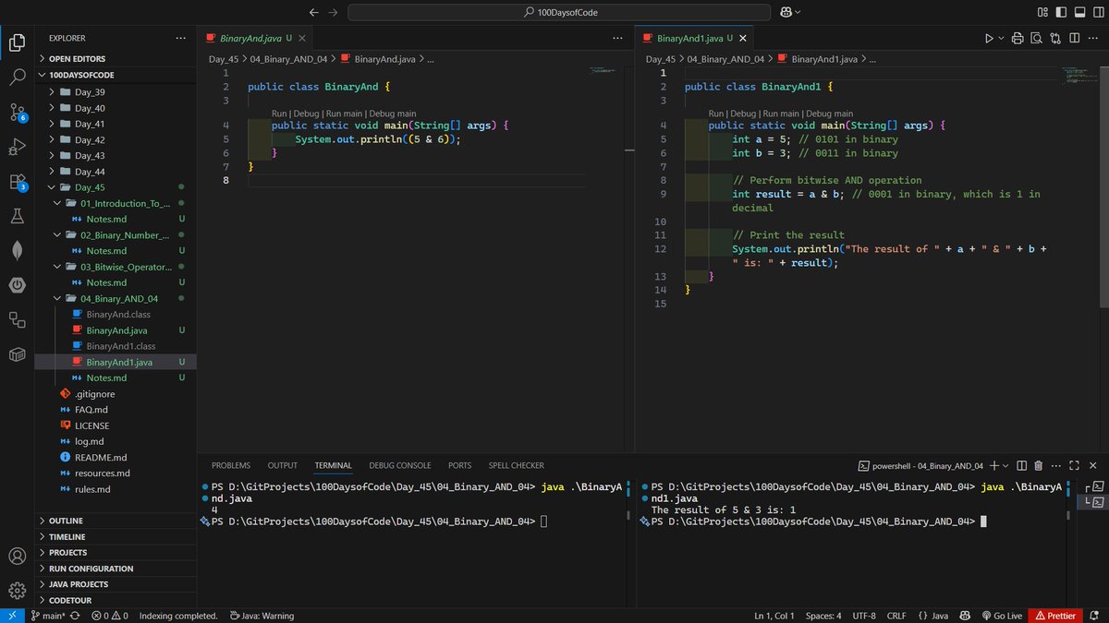This screenshot has width=1109, height=623.
Task: Kill the terminal with trash icon
Action: (1038, 465)
